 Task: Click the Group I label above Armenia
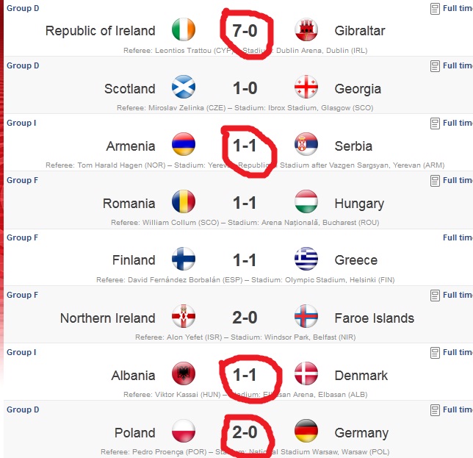[21, 123]
